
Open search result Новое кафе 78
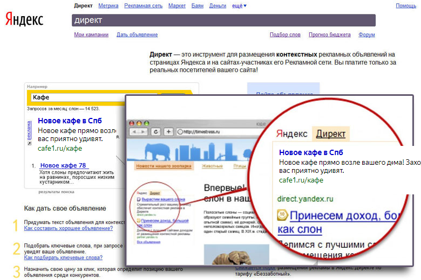click(x=63, y=165)
